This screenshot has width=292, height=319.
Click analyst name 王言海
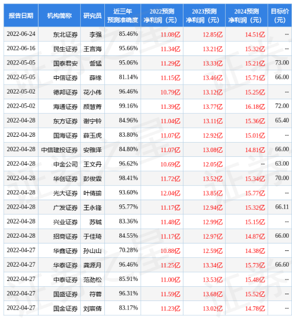[92, 49]
